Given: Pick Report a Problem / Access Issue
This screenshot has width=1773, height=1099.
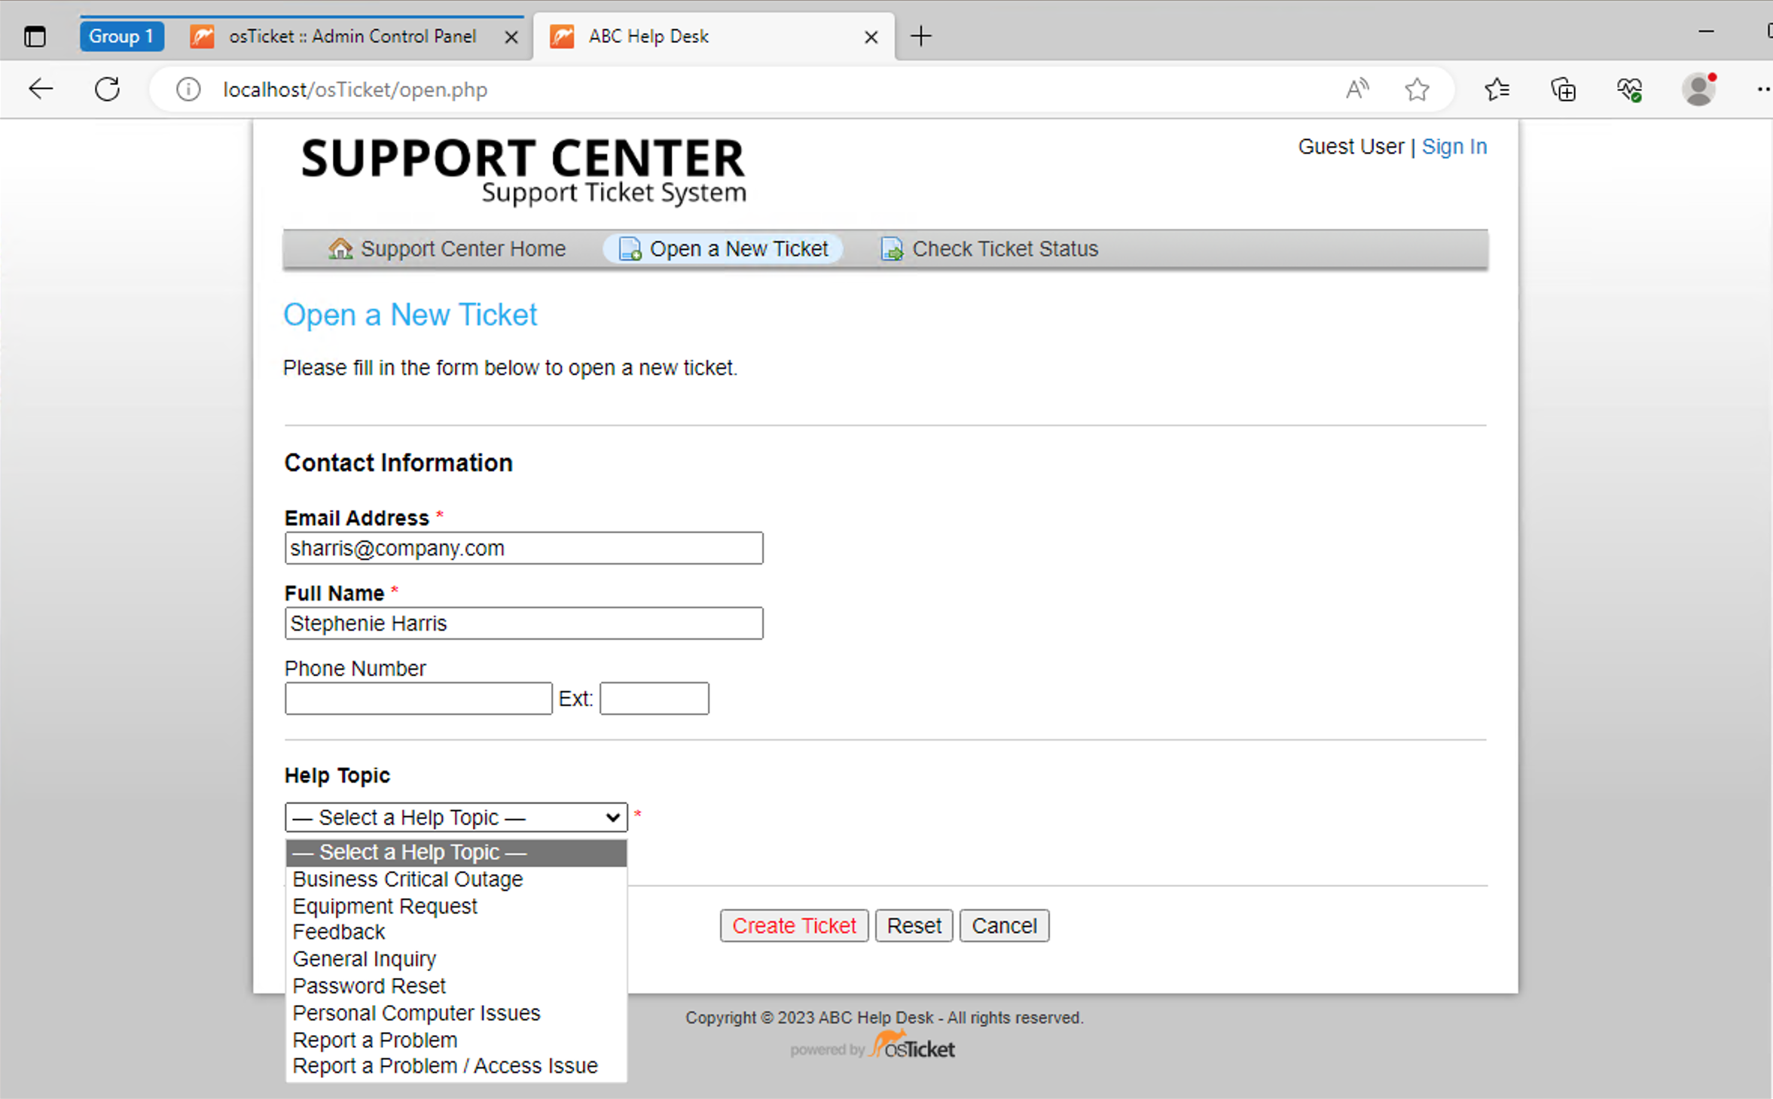Looking at the screenshot, I should point(444,1066).
